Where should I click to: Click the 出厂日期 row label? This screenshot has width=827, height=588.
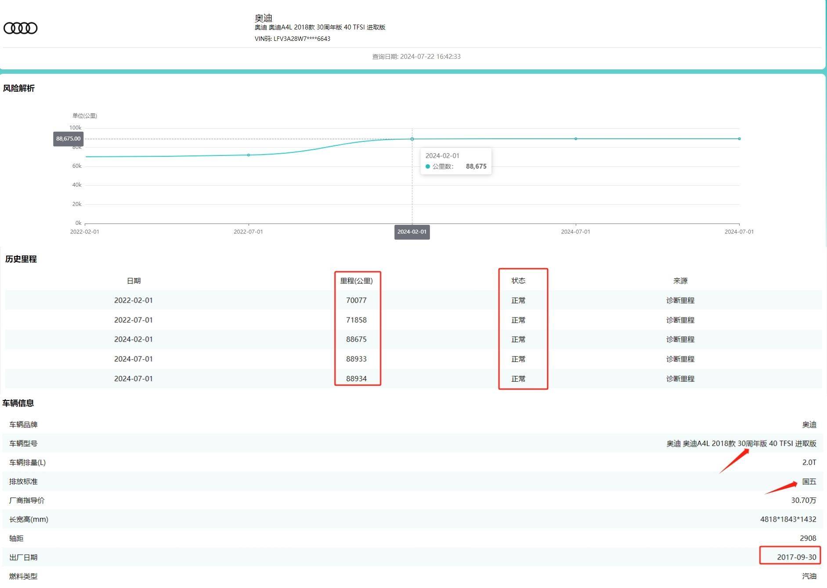pyautogui.click(x=23, y=557)
